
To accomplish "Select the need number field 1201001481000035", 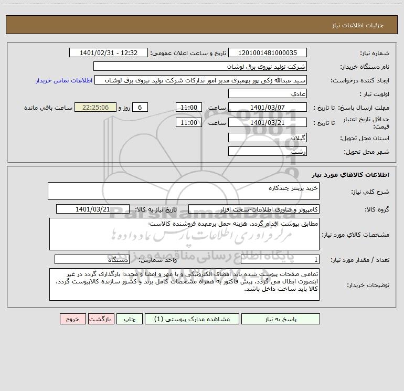I will point(268,52).
